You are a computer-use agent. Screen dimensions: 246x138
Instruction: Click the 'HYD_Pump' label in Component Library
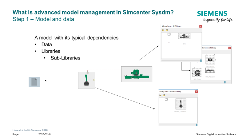coord(197,79)
